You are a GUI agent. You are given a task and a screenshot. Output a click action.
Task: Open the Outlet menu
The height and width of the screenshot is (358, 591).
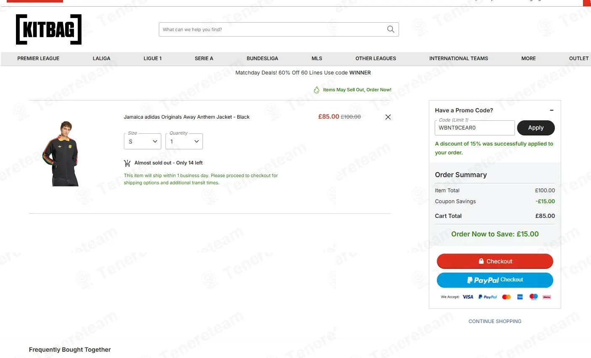click(x=579, y=58)
